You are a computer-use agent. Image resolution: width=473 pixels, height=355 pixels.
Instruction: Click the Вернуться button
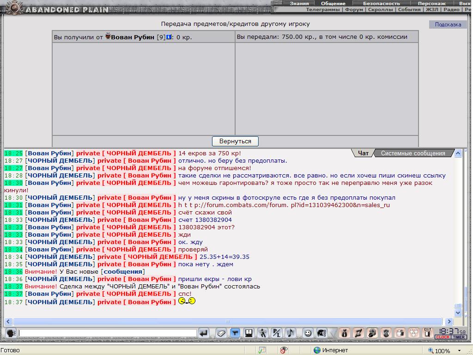coord(235,141)
